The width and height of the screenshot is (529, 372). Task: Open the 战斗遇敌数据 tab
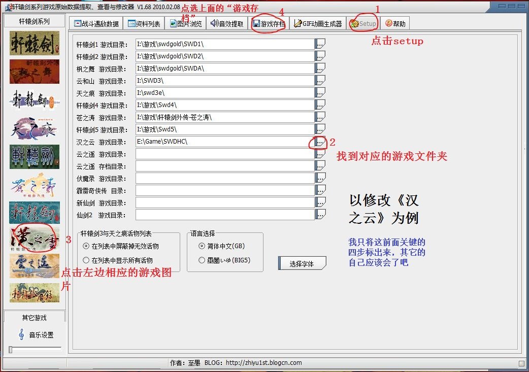[x=96, y=23]
